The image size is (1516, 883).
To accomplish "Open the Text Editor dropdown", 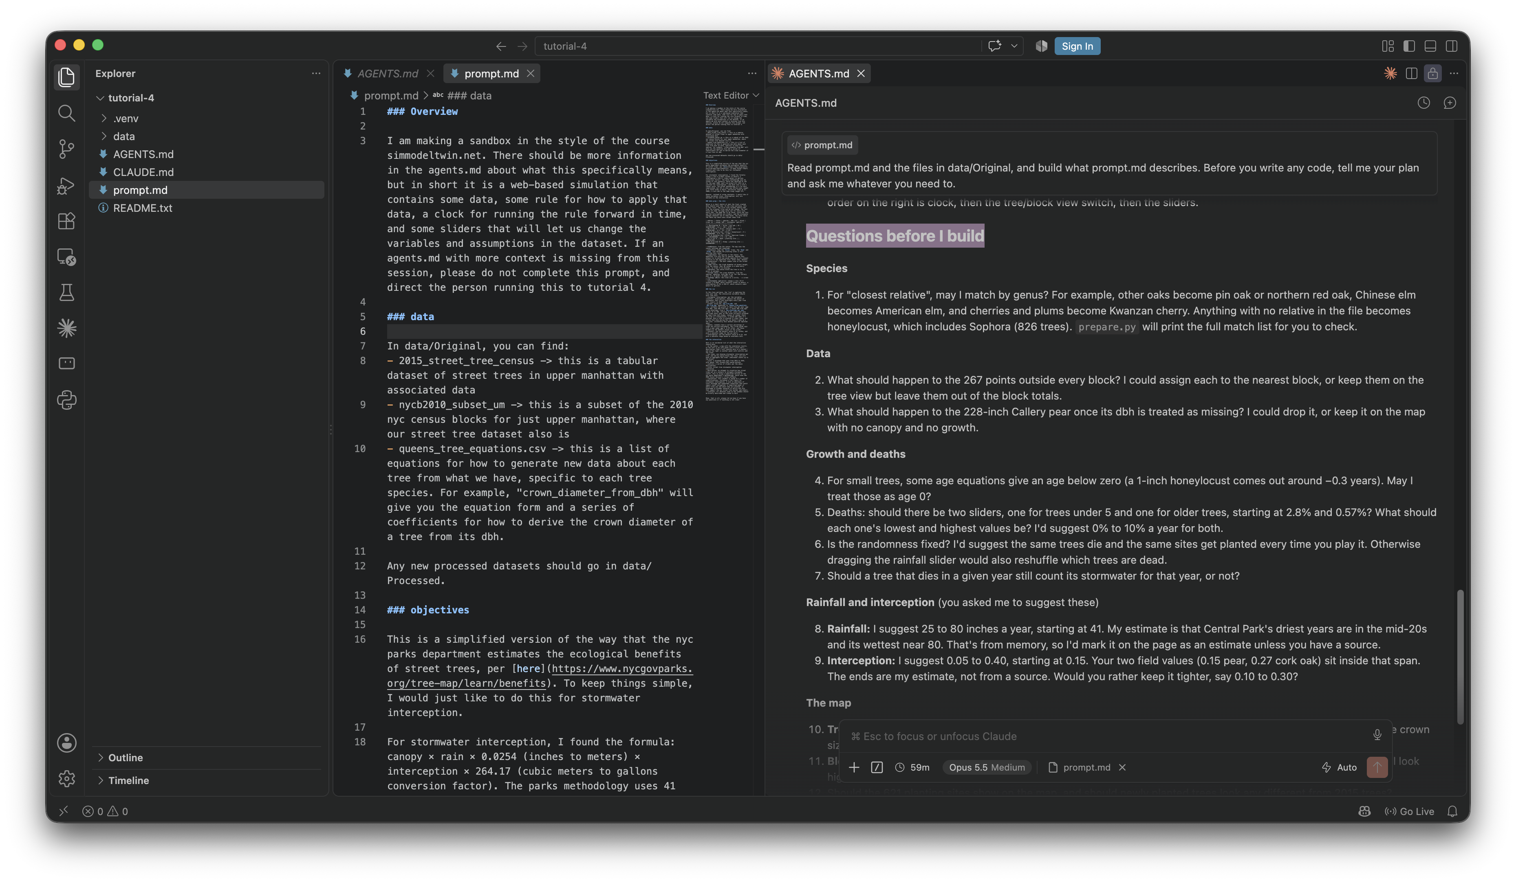I will (731, 95).
